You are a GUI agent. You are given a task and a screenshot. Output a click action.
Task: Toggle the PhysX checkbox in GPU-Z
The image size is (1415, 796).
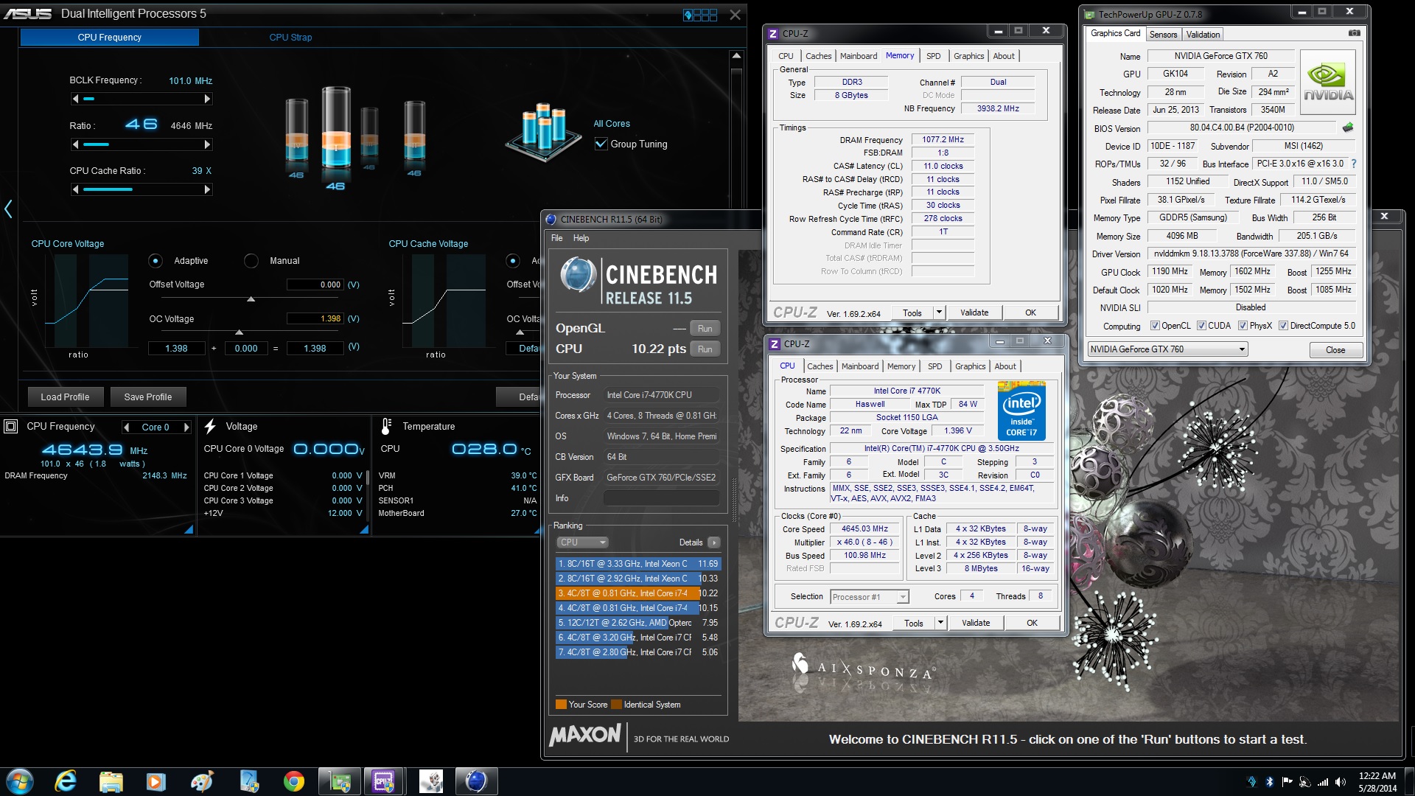pos(1243,326)
